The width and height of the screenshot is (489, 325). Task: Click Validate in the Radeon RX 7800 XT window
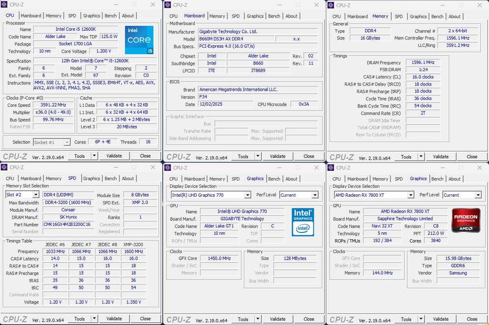tap(441, 319)
